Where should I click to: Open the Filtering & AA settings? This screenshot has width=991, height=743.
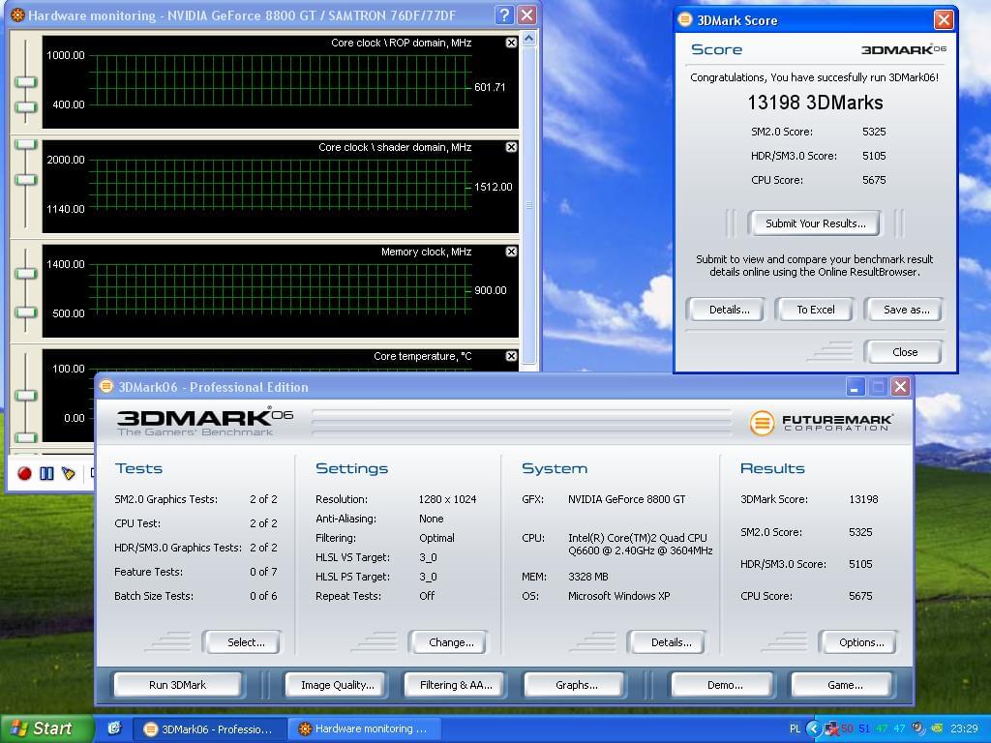(456, 685)
